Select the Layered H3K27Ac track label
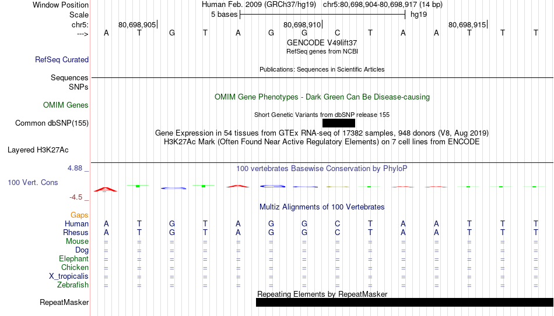554x316 pixels. click(38, 150)
